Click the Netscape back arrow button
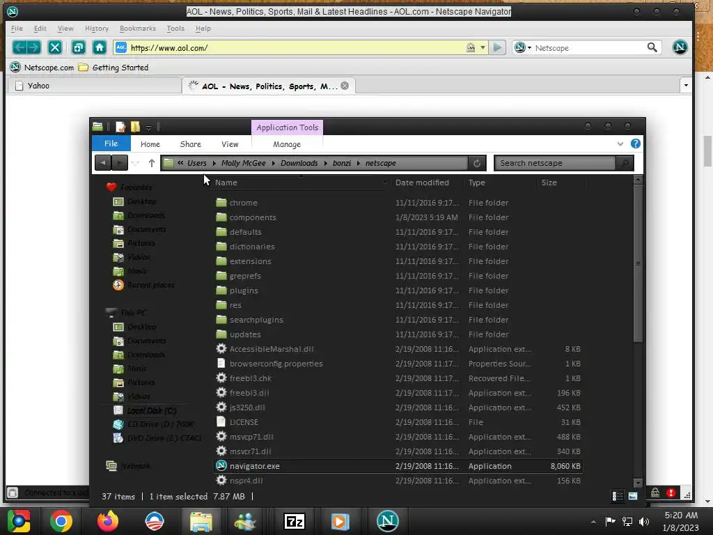The image size is (713, 535). 19,47
